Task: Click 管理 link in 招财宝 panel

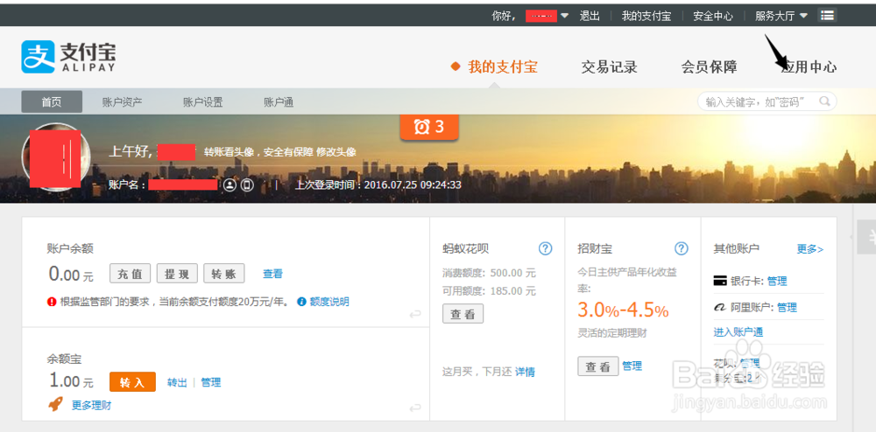Action: pyautogui.click(x=632, y=366)
